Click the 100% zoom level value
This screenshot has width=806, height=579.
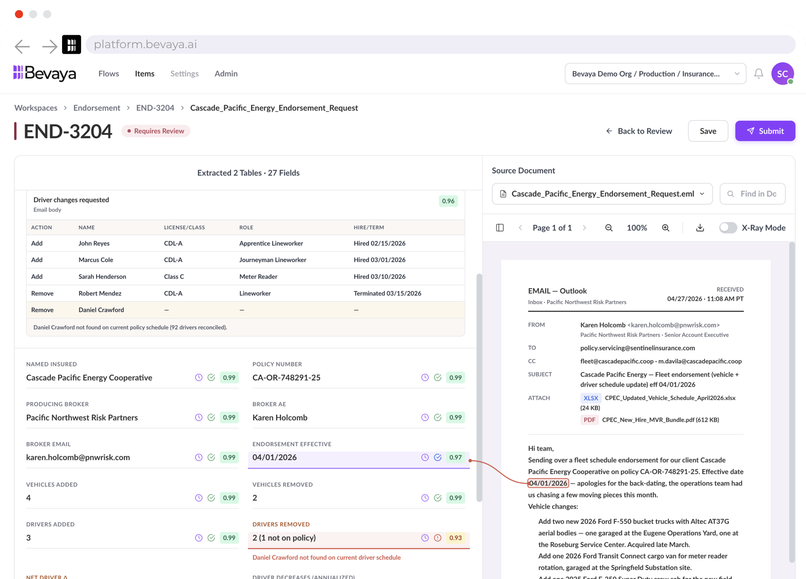tap(637, 228)
